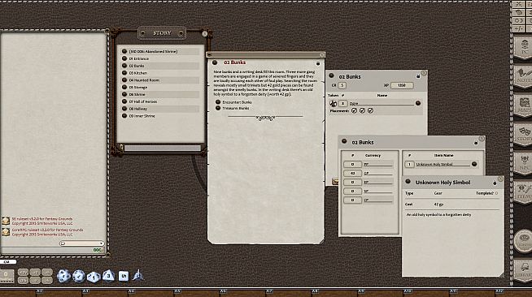The height and width of the screenshot is (297, 532).
Task: Click the OOC label in chat window
Action: click(98, 250)
